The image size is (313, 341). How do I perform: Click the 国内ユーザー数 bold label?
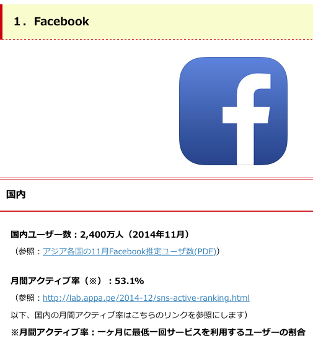coord(41,235)
